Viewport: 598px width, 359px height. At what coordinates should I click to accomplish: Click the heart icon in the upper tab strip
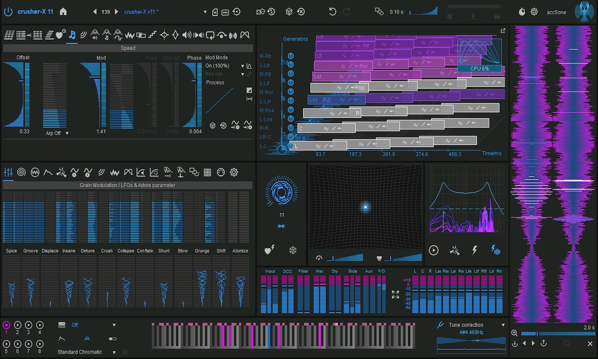pyautogui.click(x=58, y=34)
